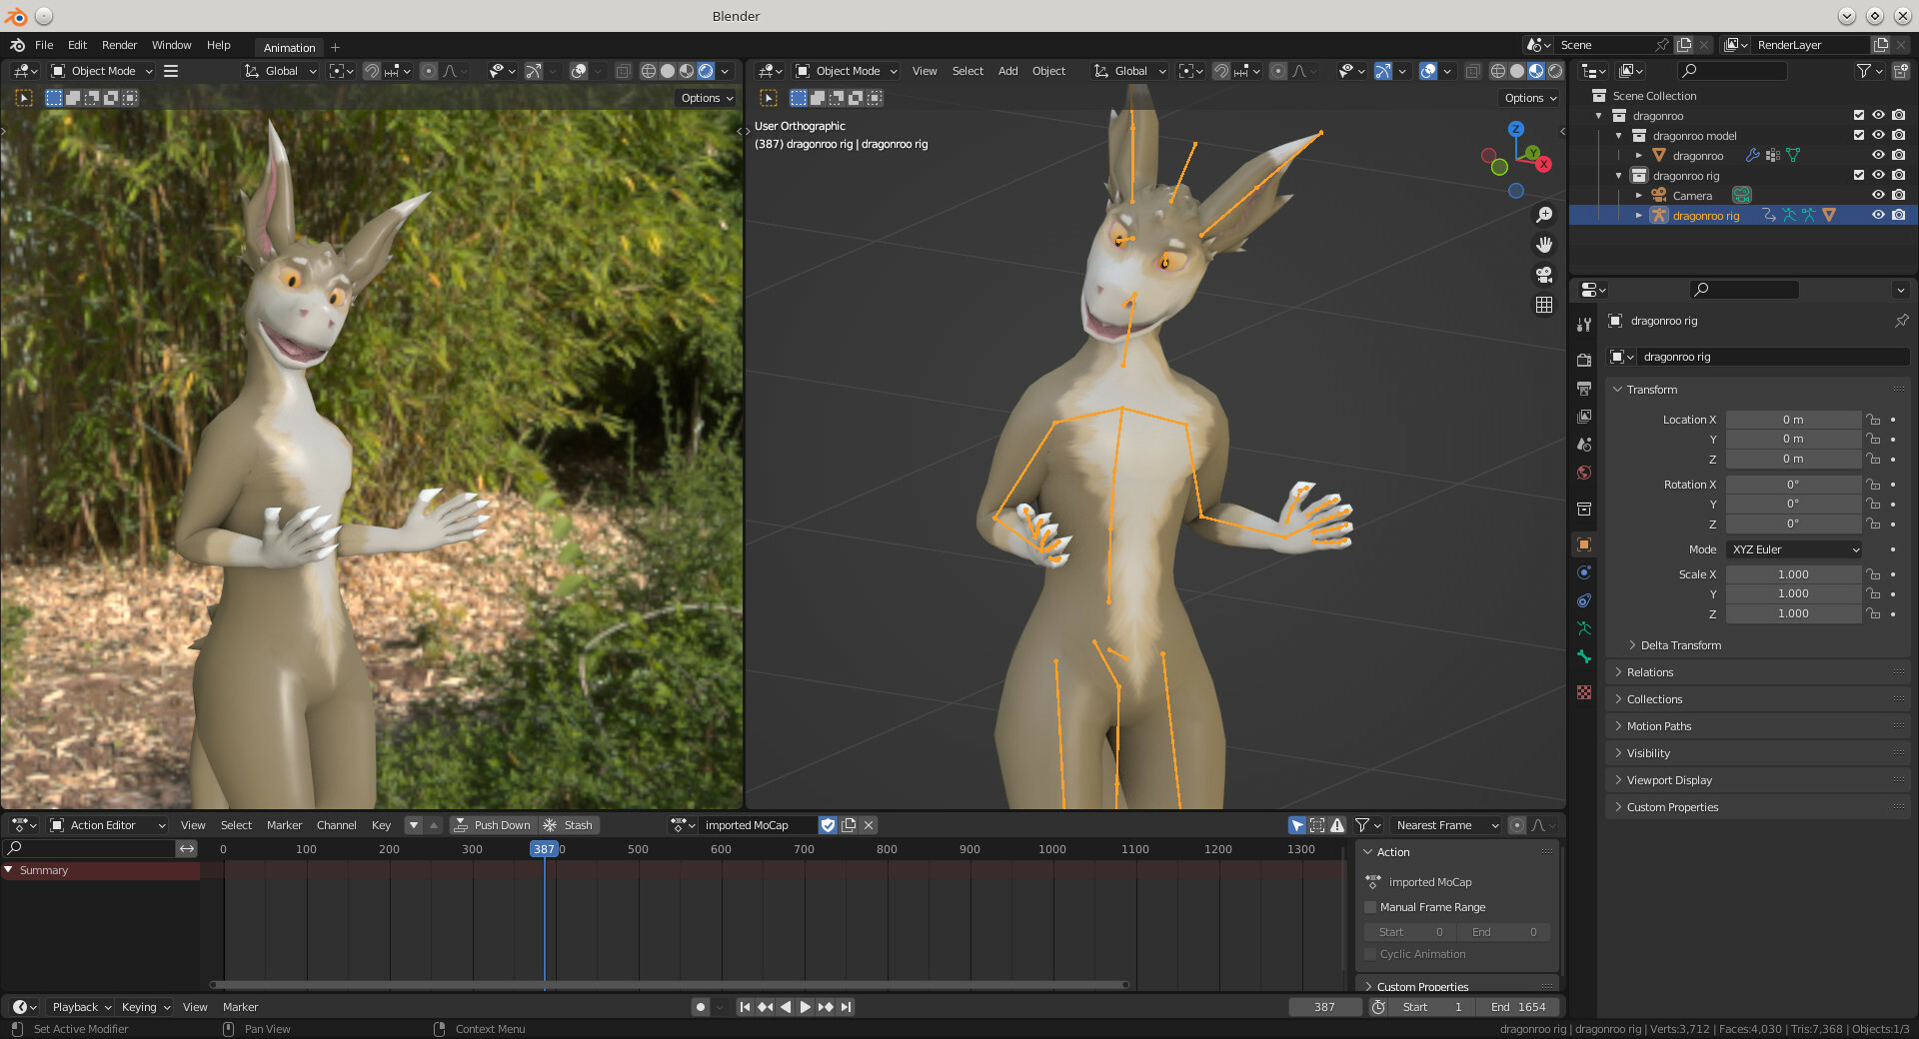Expand the Camera item in the outliner
The width and height of the screenshot is (1919, 1039).
coord(1638,195)
